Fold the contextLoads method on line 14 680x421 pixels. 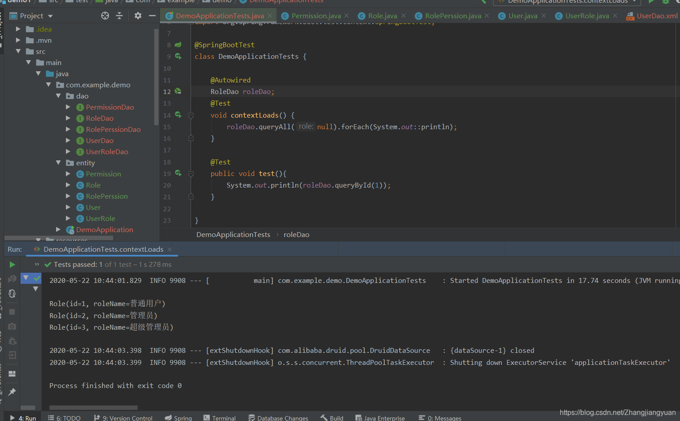coord(191,115)
